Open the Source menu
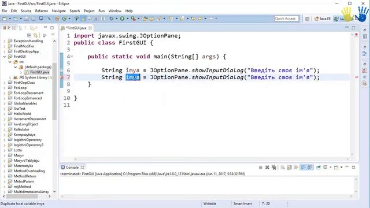 (x=25, y=11)
